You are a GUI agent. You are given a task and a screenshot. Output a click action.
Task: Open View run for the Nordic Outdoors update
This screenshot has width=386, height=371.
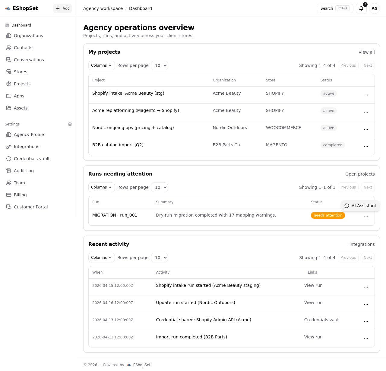(313, 303)
